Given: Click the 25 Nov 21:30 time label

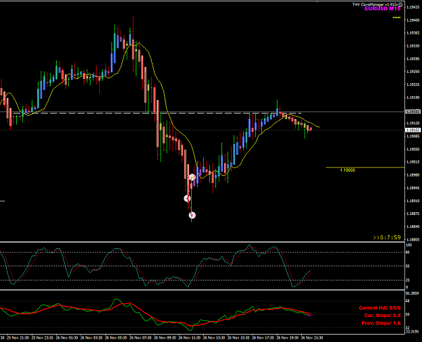Looking at the screenshot, I should [x=18, y=338].
